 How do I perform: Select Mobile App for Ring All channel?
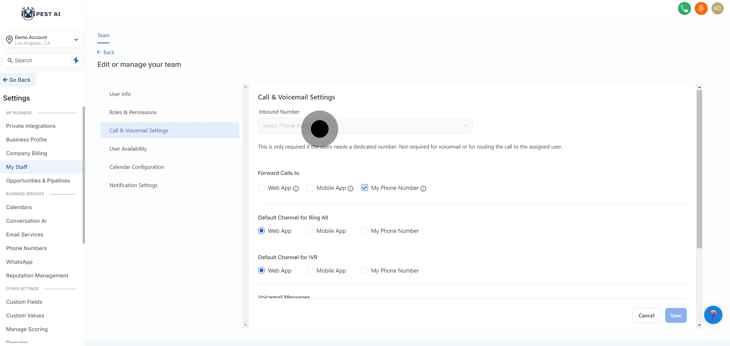(x=310, y=231)
